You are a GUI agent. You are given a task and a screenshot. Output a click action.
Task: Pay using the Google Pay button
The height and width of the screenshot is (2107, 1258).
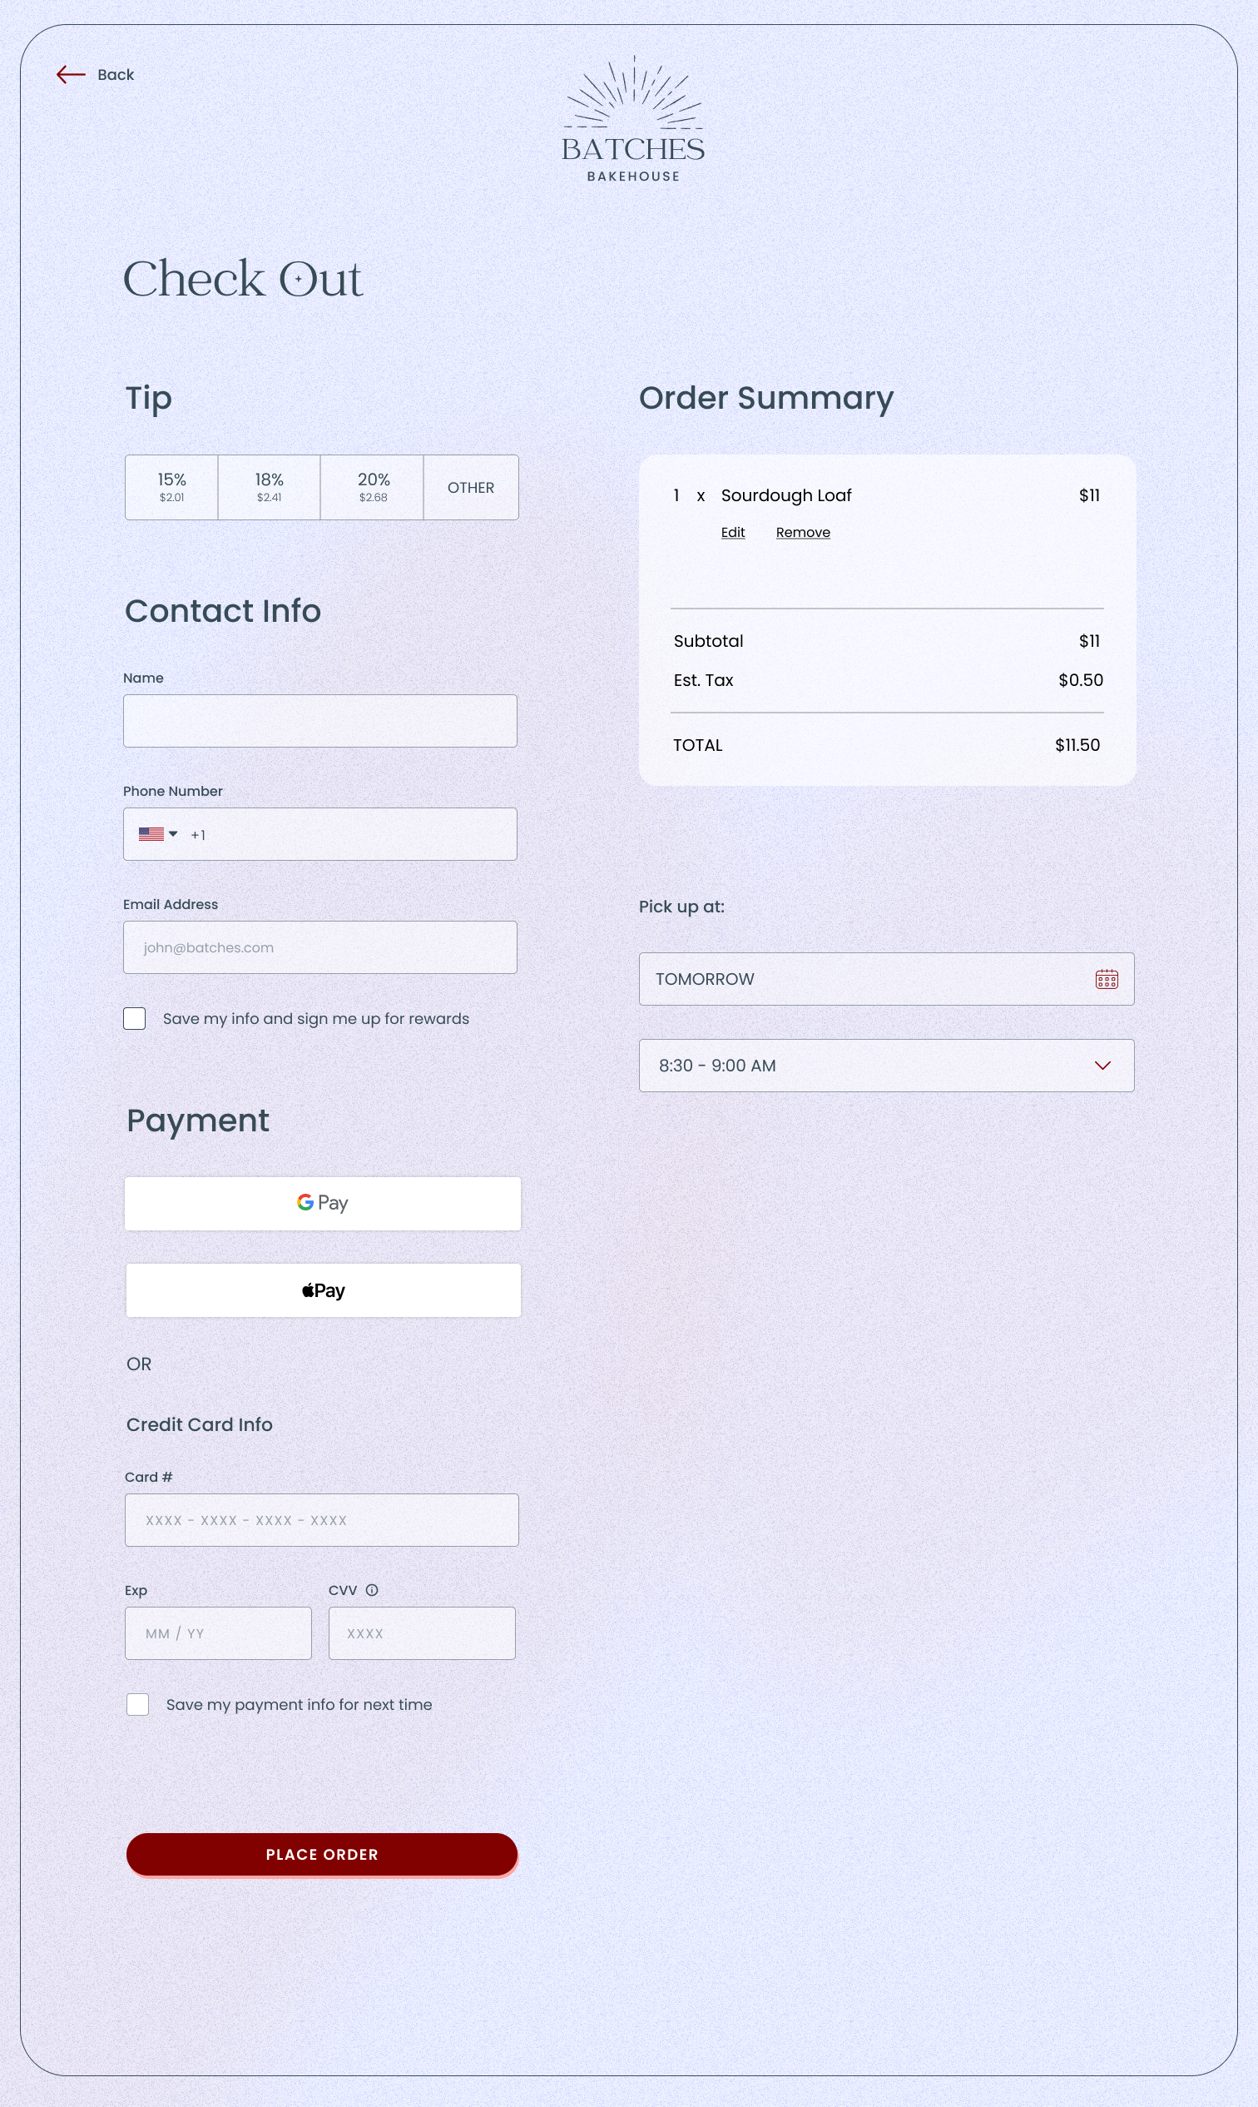[322, 1203]
